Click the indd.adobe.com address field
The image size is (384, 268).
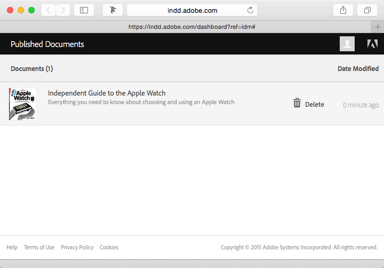point(192,10)
